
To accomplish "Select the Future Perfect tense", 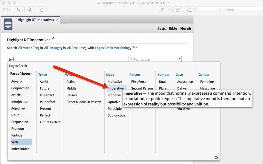I will [x=50, y=122].
